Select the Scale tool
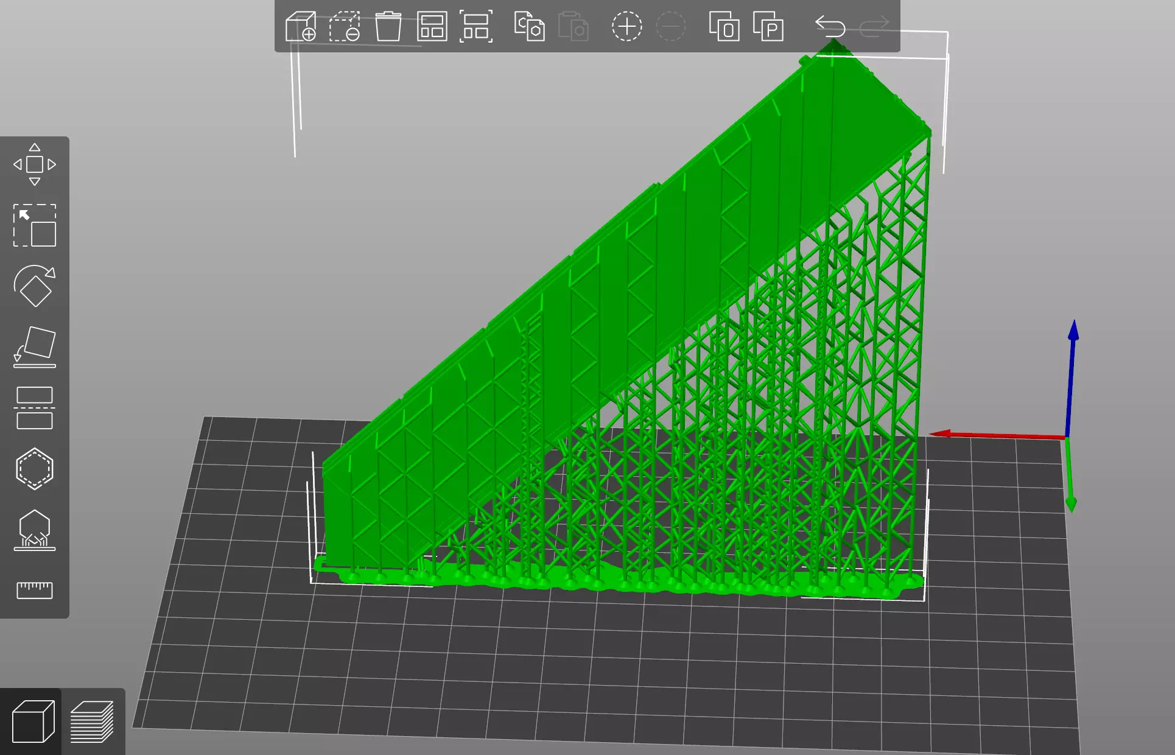Viewport: 1175px width, 755px height. (35, 225)
